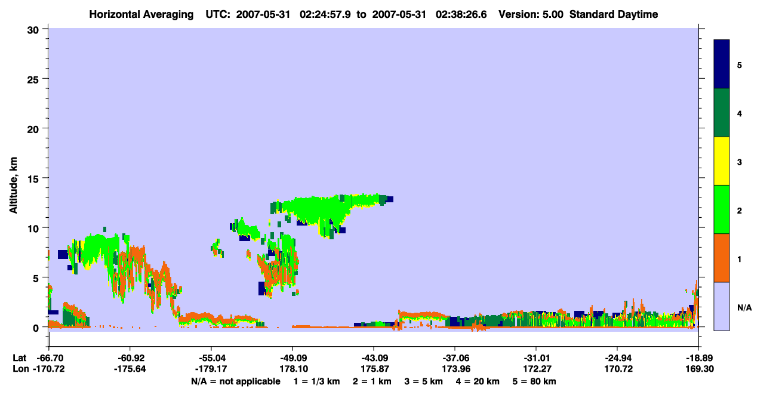Click the '5 = 80 km' legend text
This screenshot has width=776, height=398.
pos(535,381)
